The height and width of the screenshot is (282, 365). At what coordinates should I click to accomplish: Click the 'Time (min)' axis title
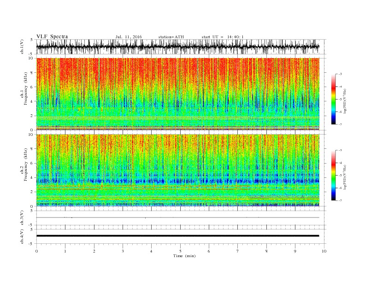click(184, 256)
